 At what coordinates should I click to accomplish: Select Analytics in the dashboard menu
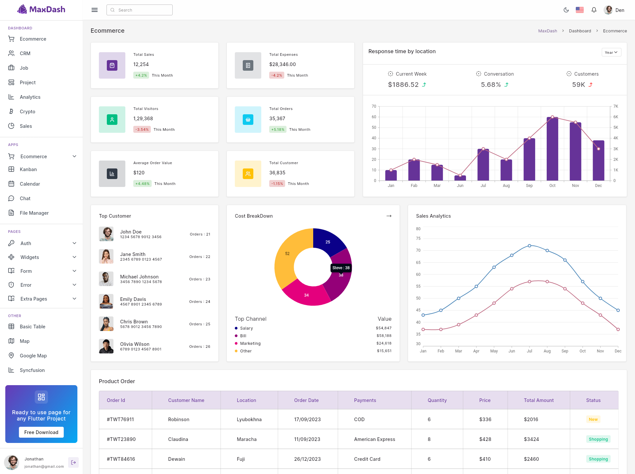30,97
